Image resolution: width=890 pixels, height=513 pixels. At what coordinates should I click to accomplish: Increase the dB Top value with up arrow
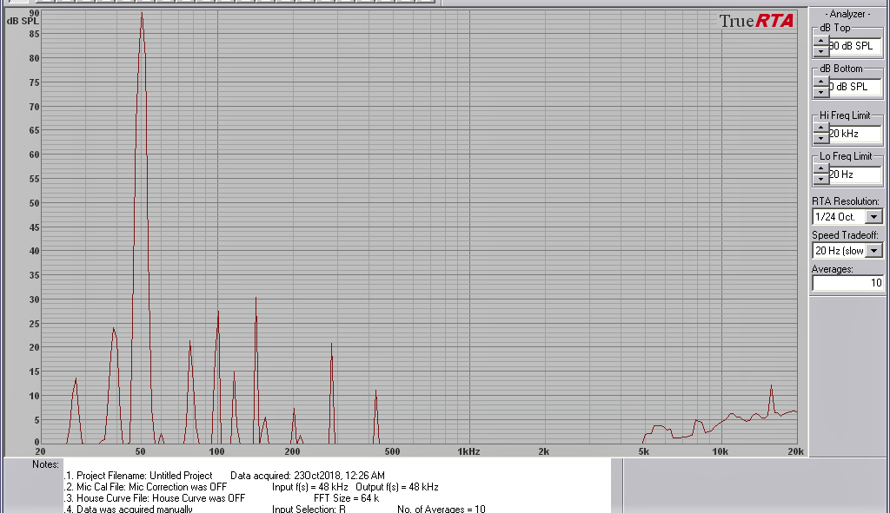(x=820, y=41)
